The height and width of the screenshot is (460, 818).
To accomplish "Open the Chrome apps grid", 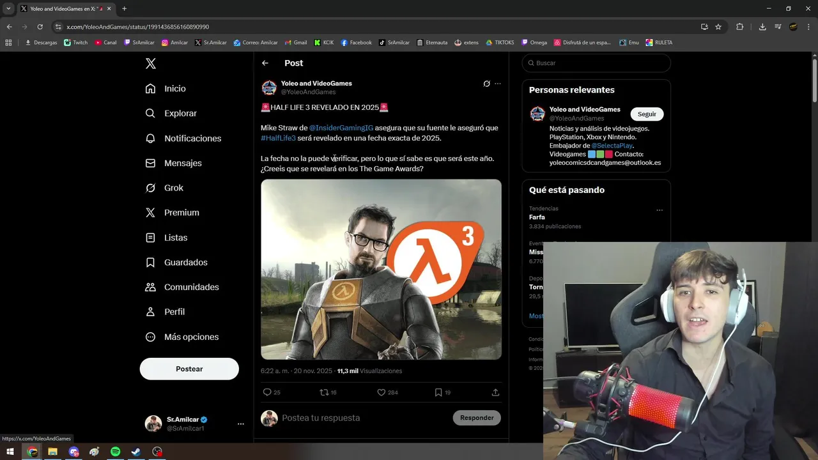I will coord(8,43).
